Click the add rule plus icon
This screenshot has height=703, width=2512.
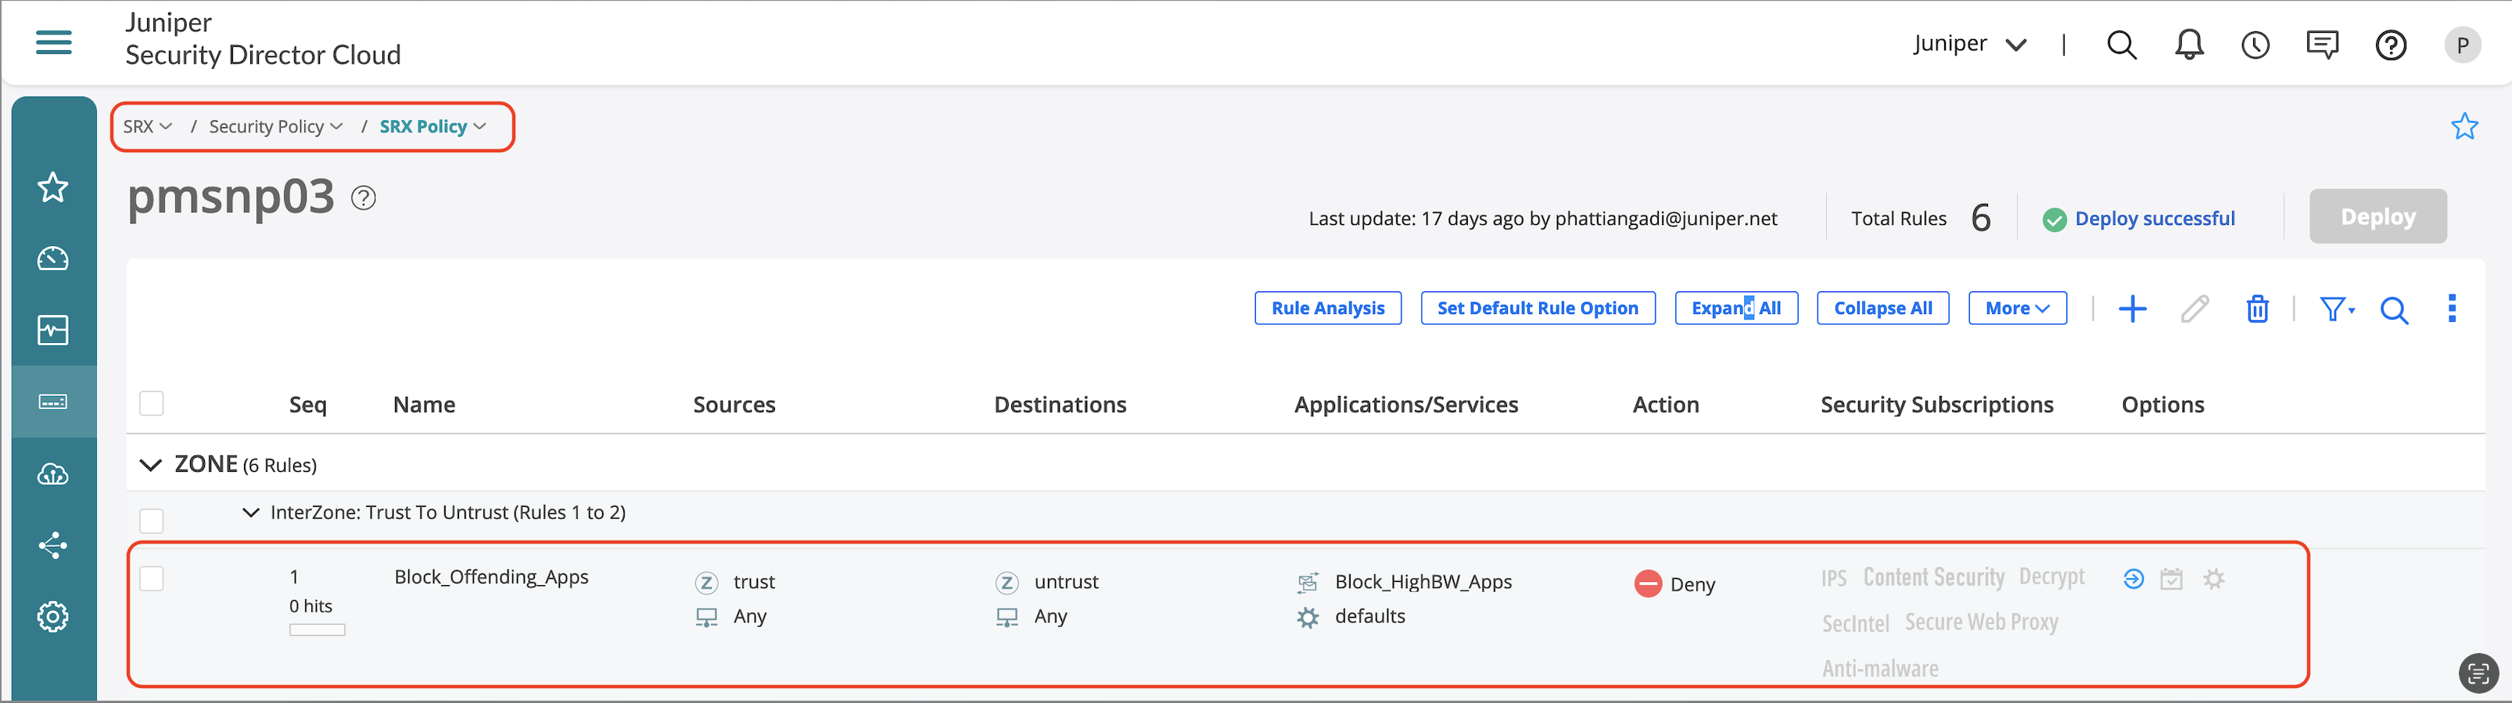tap(2132, 309)
